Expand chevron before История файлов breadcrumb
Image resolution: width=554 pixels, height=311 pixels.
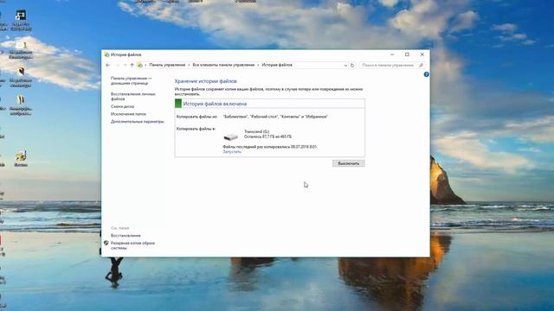tap(258, 66)
